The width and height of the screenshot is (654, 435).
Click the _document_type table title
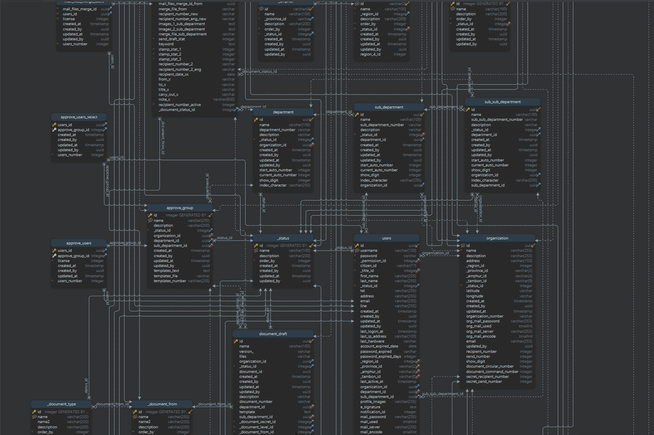point(62,404)
